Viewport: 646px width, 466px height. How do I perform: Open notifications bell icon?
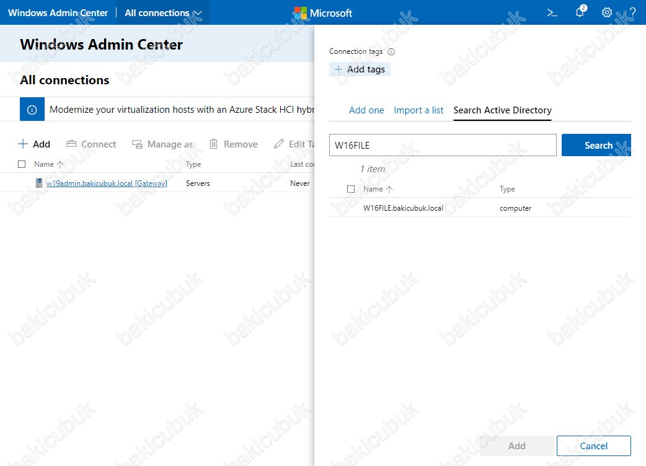(x=580, y=12)
